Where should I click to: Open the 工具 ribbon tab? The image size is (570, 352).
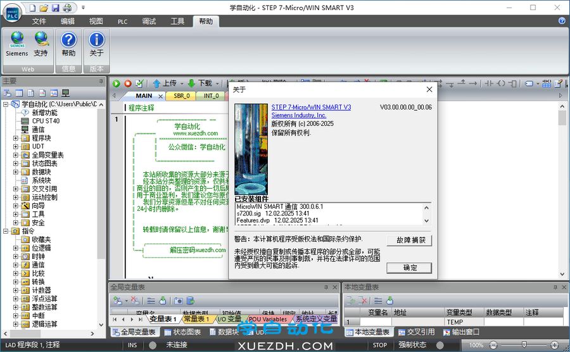(178, 22)
